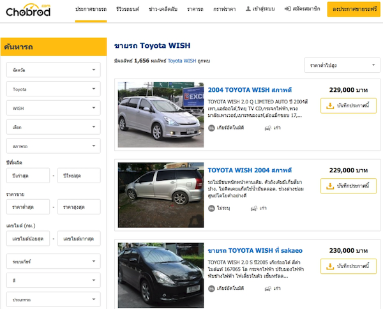Screen dimensions: 383x309
Task: Click the ปีเก่าสุด year field
Action: tap(28, 176)
